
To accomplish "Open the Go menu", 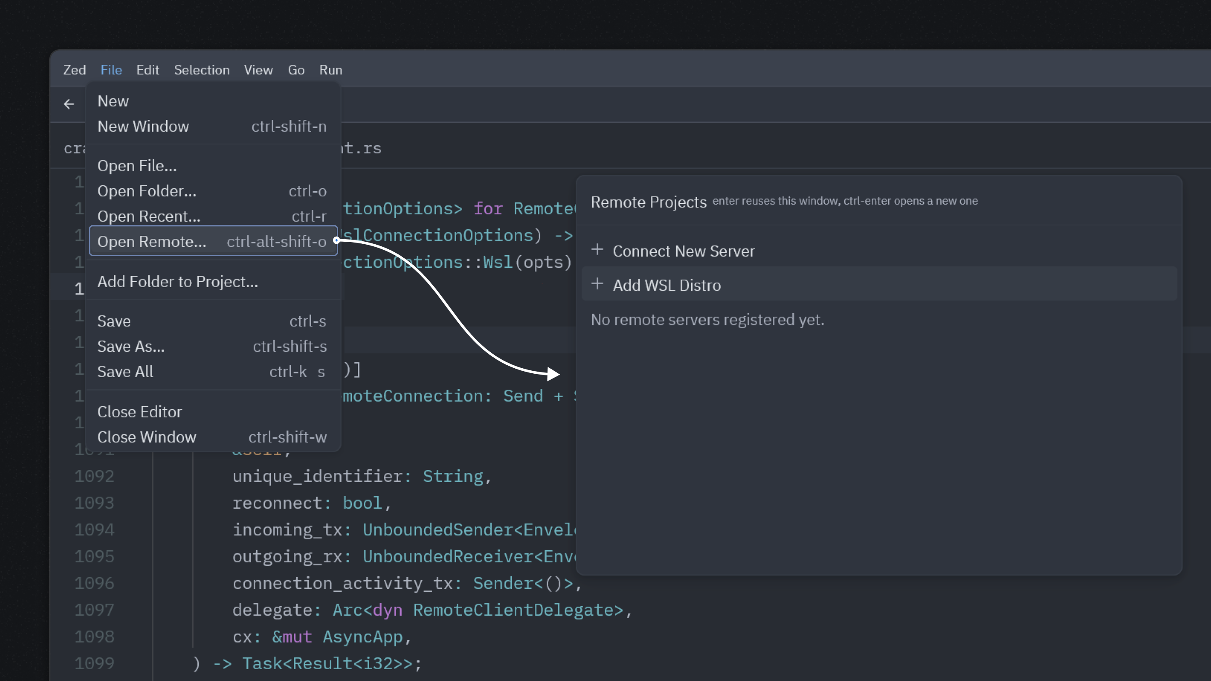I will (296, 69).
